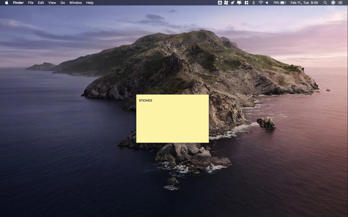Open the leftmost photo-style menu bar icon
Image resolution: width=348 pixels, height=217 pixels.
[x=219, y=3]
